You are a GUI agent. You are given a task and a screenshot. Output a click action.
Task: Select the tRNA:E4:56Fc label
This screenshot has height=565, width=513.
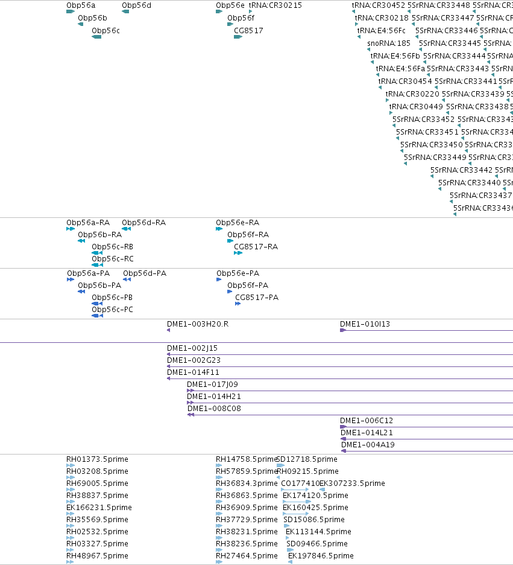382,31
